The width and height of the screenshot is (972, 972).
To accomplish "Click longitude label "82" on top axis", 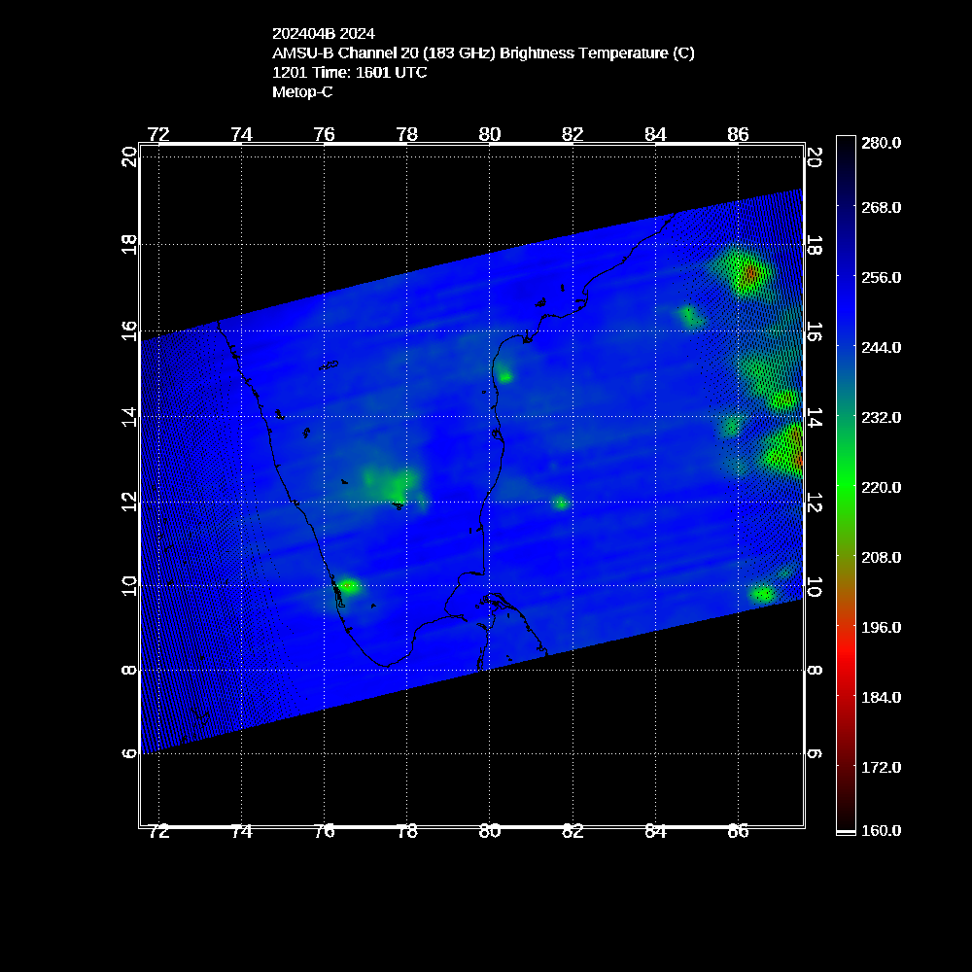I will point(573,134).
